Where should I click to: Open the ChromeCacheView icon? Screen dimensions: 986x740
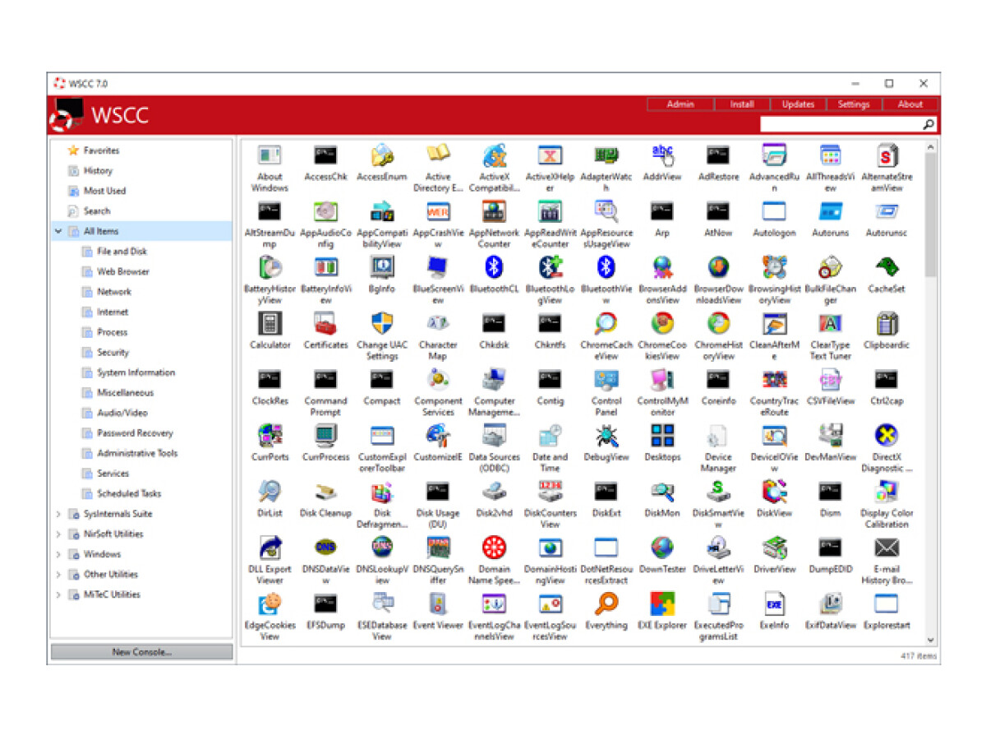pyautogui.click(x=606, y=323)
